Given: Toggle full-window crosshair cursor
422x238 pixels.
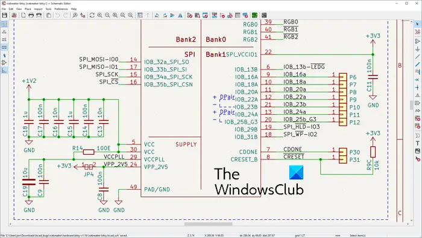Looking at the screenshot, I should point(4,55).
